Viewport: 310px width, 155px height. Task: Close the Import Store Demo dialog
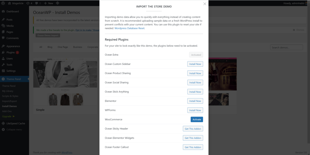pyautogui.click(x=205, y=4)
